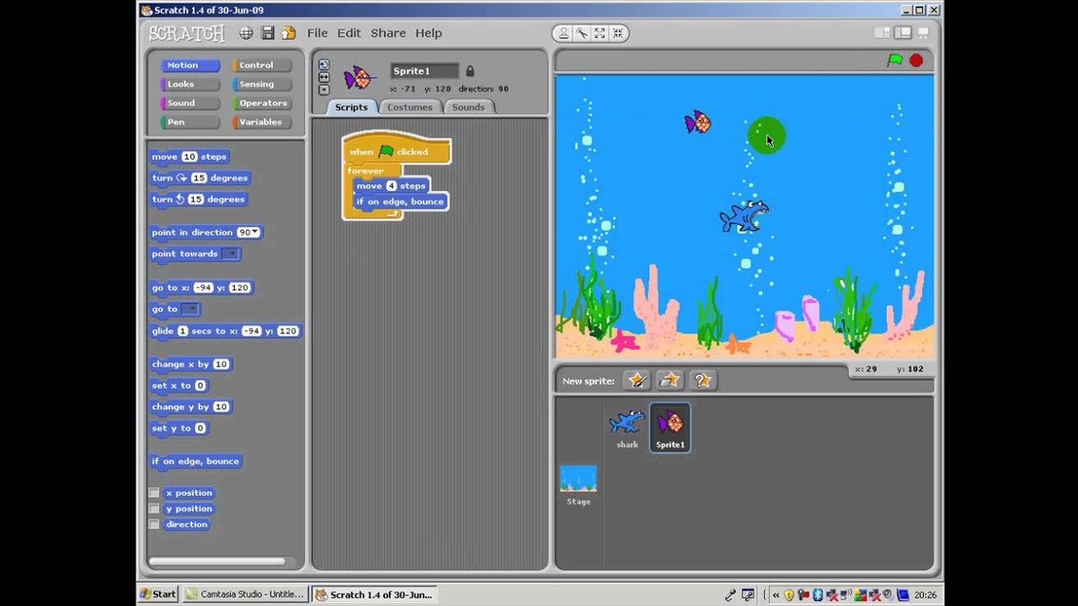Tick the y position checkbox
The width and height of the screenshot is (1078, 606).
click(x=154, y=508)
